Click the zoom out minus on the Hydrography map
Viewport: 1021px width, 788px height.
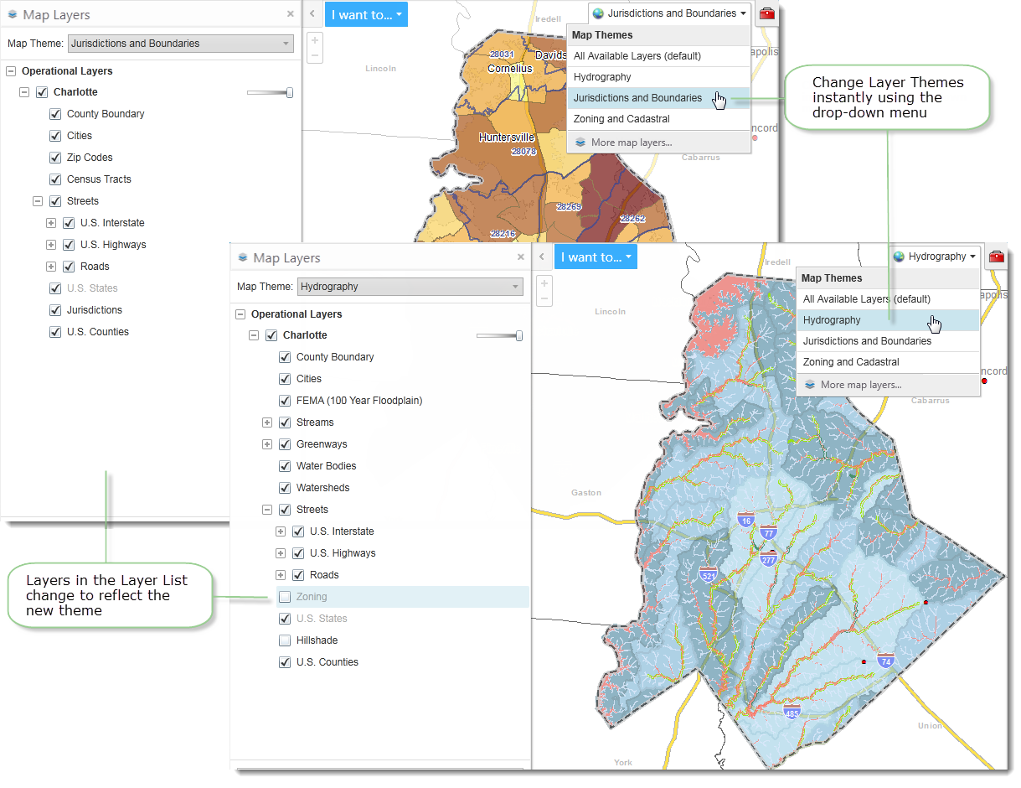pyautogui.click(x=544, y=298)
